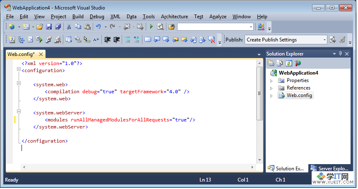Refresh the Solution Explorer tree
This screenshot has width=358, height=189.
click(x=289, y=63)
